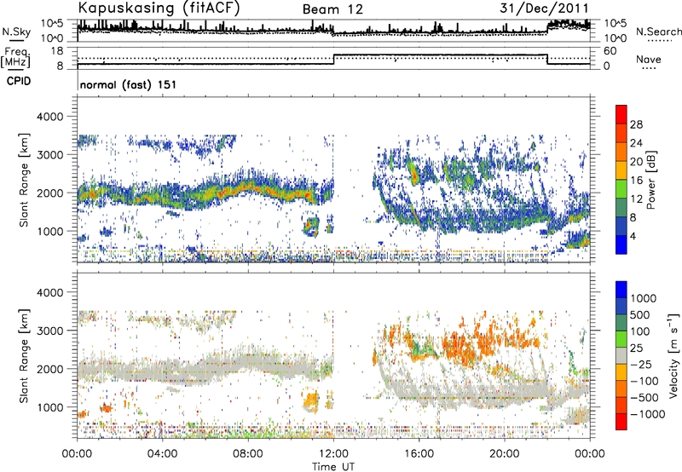Click the '4000' tick on power panel
682x472 pixels.
pos(49,117)
